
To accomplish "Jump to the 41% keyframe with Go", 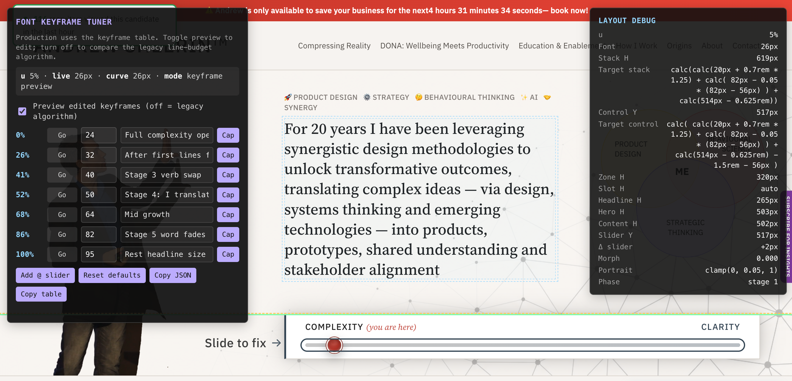I will tap(62, 175).
